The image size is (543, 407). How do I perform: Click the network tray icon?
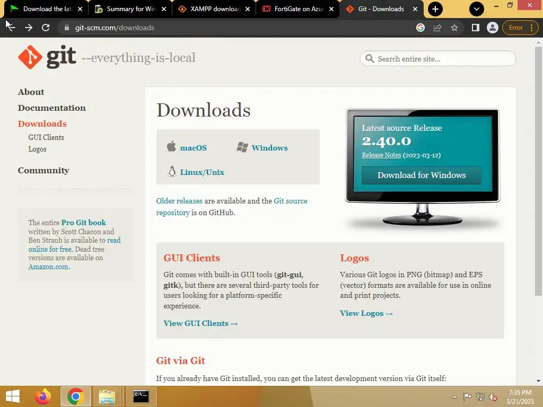coord(480,396)
